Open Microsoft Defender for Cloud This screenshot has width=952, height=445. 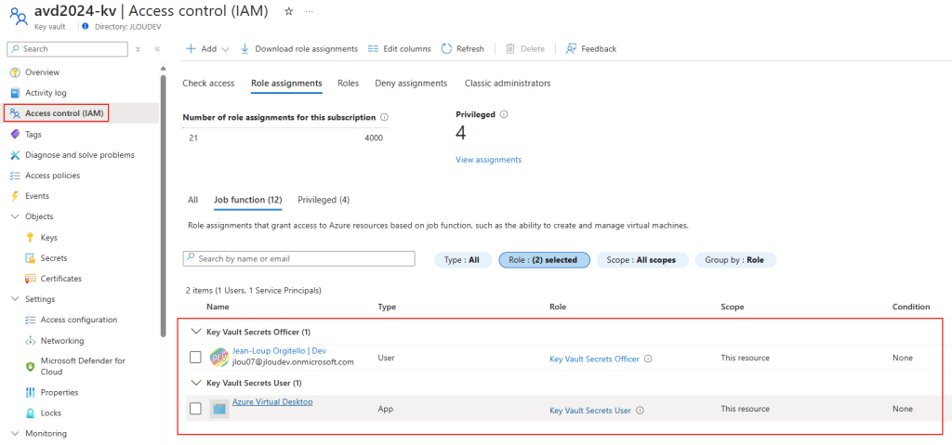click(x=82, y=366)
